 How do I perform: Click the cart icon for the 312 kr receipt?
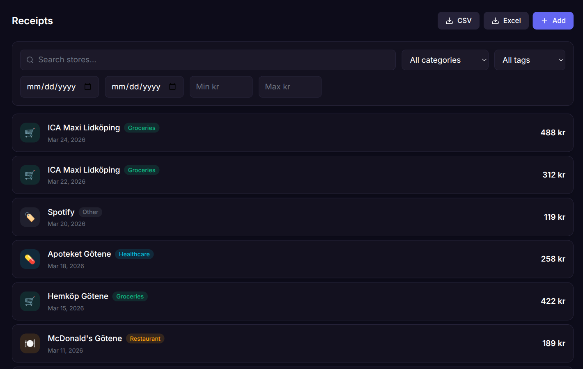coord(30,175)
